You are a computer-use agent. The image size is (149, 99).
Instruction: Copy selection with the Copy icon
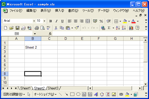point(62,28)
